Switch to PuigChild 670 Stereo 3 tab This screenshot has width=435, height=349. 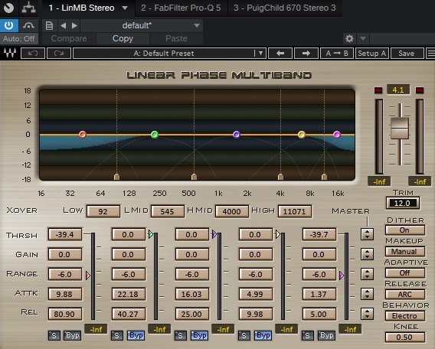284,8
